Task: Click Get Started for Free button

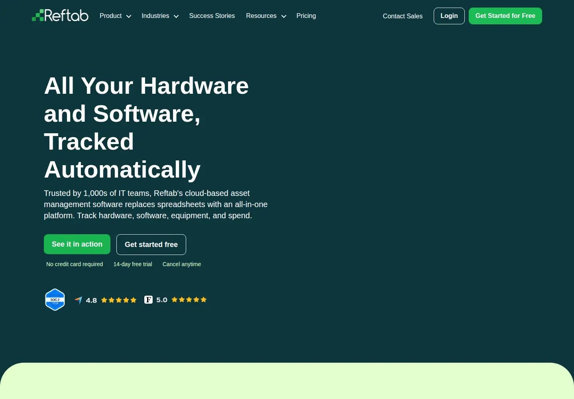Action: coord(505,16)
